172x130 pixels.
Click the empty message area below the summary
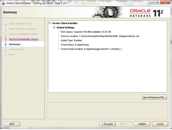107,111
